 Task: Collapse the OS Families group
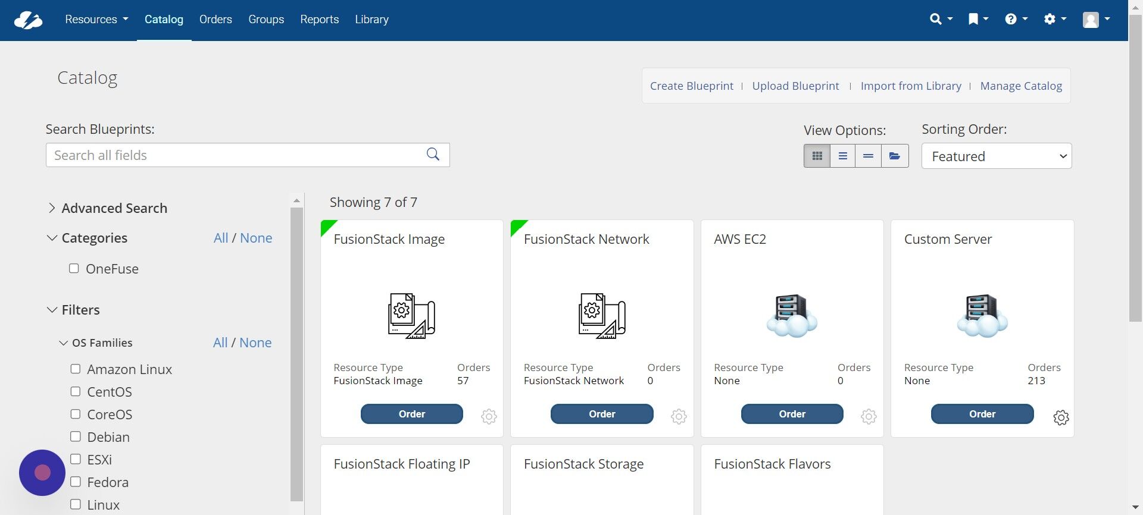(x=96, y=343)
